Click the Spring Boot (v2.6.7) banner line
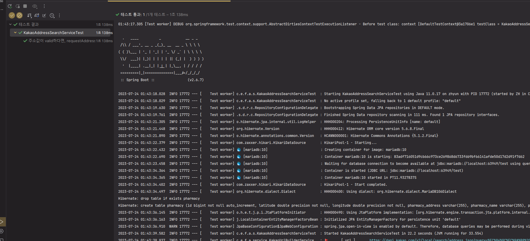Viewport: 530px width, 241px height. [162, 80]
